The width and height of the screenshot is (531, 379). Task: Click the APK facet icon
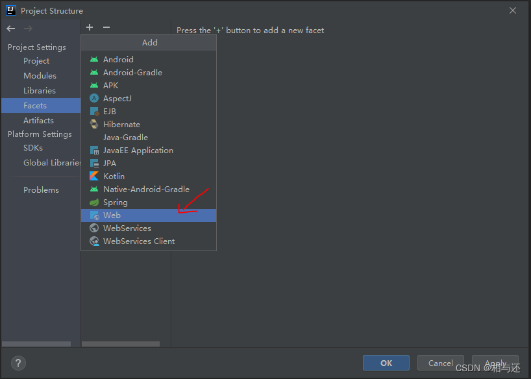tap(94, 86)
